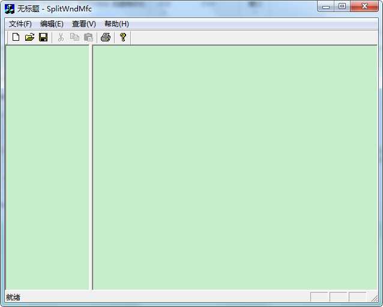
Task: Open the 帮助(H) menu
Action: [x=116, y=24]
